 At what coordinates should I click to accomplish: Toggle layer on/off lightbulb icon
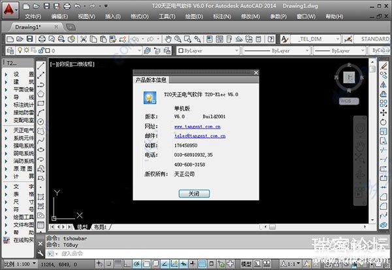[x=20, y=50]
